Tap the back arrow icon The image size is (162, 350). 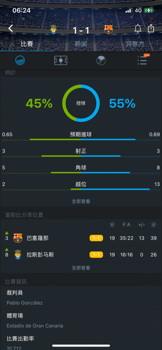[x=11, y=28]
